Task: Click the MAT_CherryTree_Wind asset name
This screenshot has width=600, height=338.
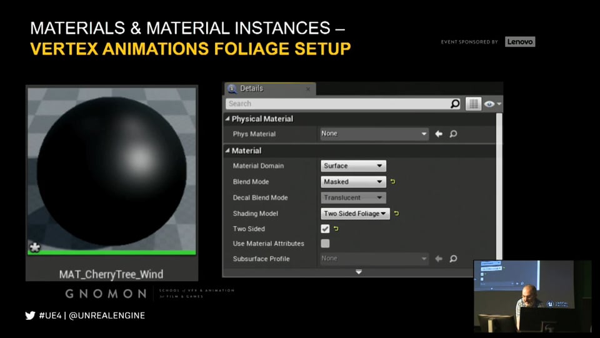Action: coord(111,274)
